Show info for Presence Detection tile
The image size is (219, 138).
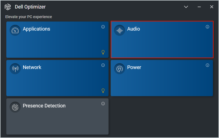click(x=103, y=104)
